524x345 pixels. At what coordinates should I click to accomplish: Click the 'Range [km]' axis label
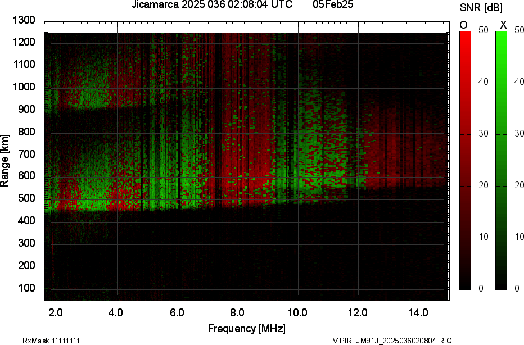[4, 161]
